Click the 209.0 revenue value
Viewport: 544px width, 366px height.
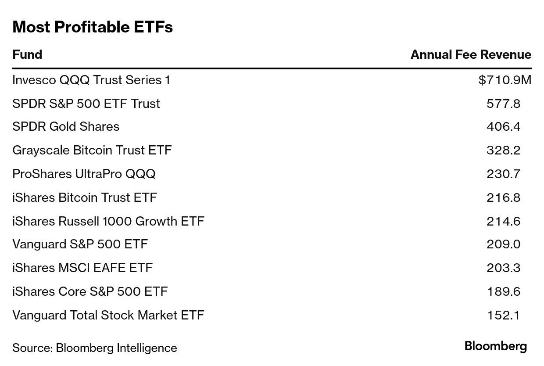coord(503,244)
